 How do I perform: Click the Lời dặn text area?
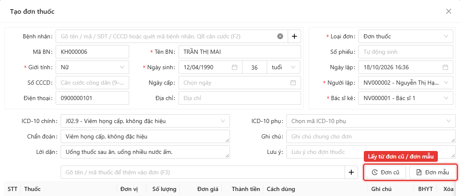145,152
